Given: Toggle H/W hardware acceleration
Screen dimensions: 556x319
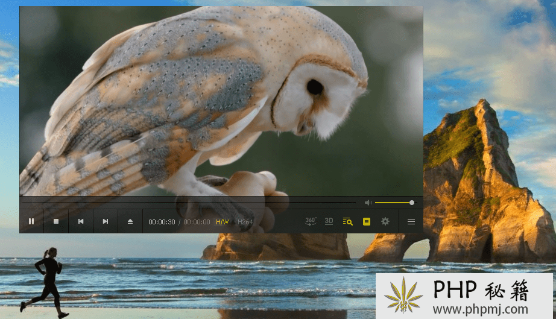Looking at the screenshot, I should (223, 222).
